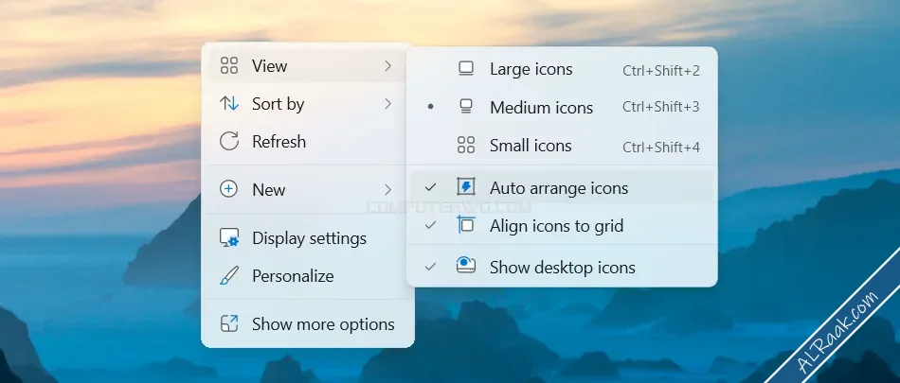
Task: Expand the View submenu chevron
Action: click(x=388, y=66)
